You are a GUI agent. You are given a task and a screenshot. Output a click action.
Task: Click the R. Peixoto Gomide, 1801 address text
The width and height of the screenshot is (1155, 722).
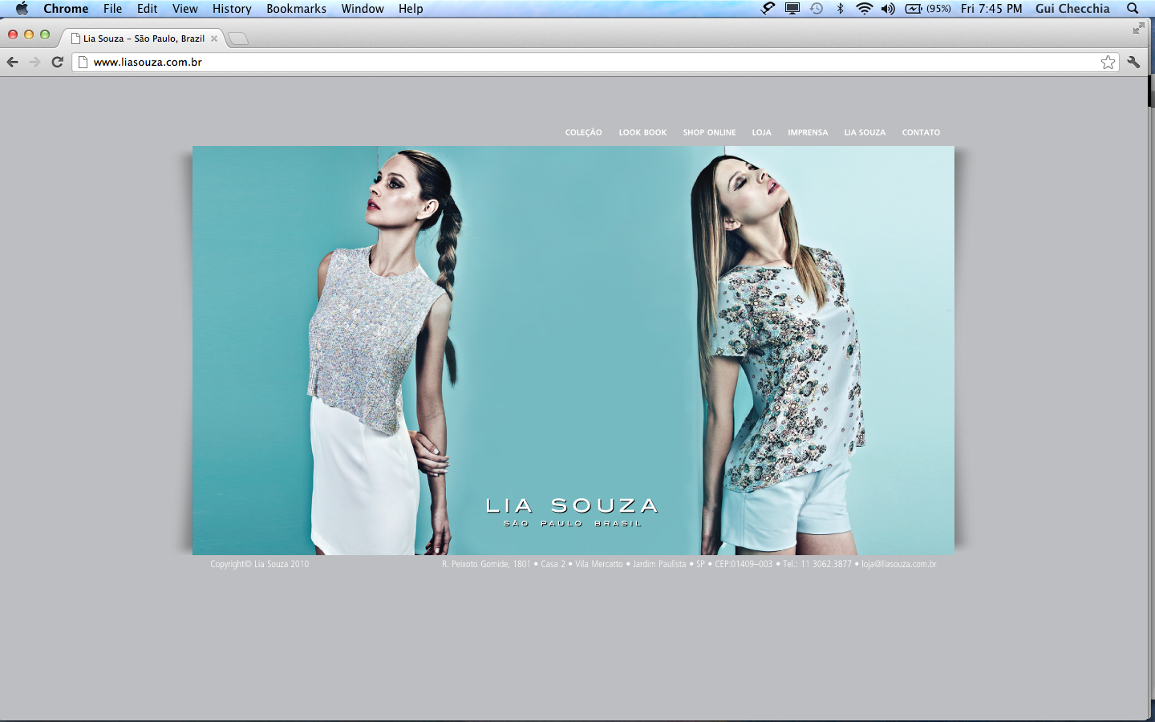coord(486,564)
